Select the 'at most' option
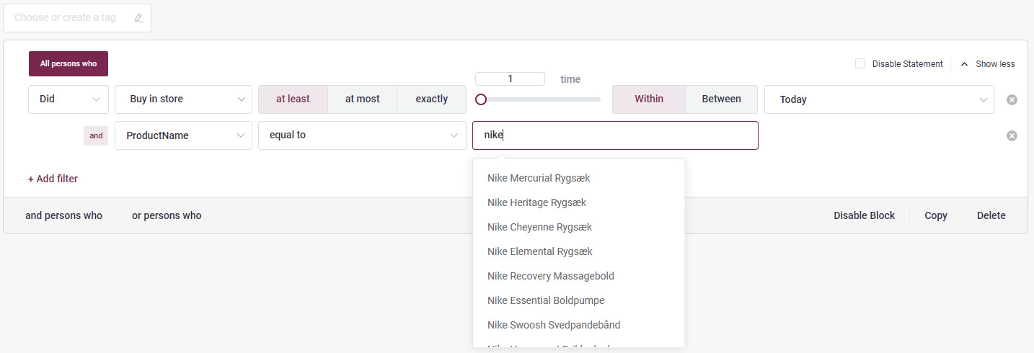The width and height of the screenshot is (1034, 353). (x=362, y=99)
